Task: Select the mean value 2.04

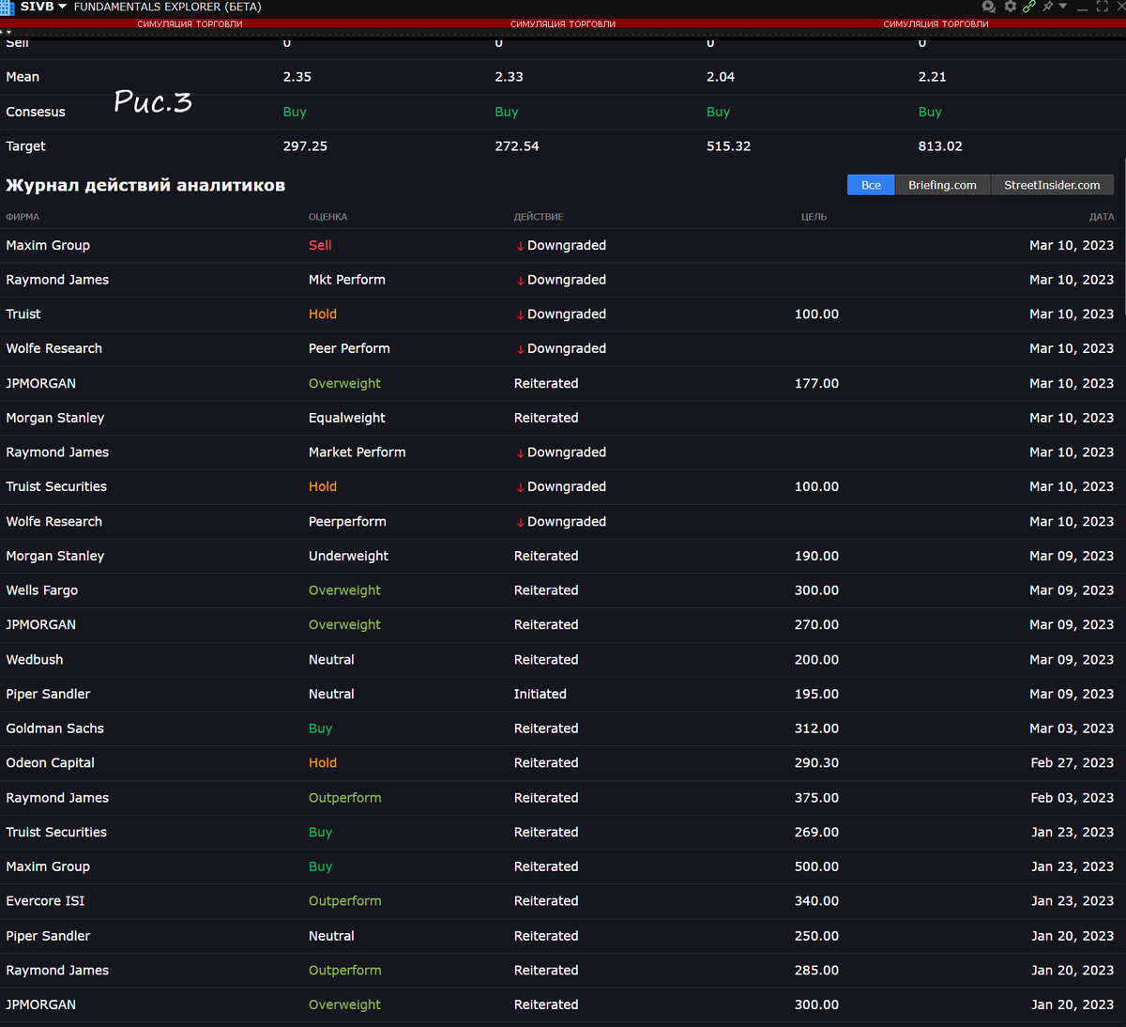Action: tap(721, 77)
